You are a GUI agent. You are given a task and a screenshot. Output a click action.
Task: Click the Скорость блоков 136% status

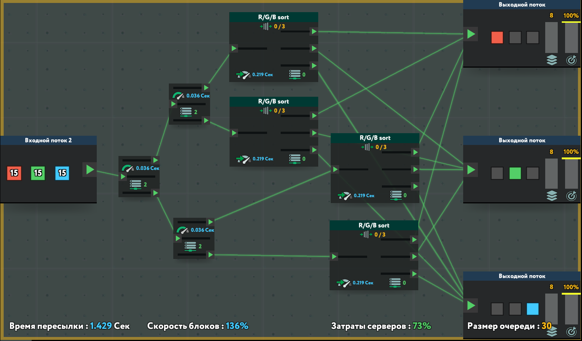198,326
